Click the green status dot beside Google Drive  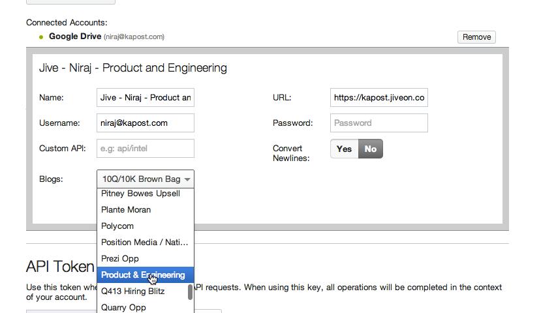point(41,37)
